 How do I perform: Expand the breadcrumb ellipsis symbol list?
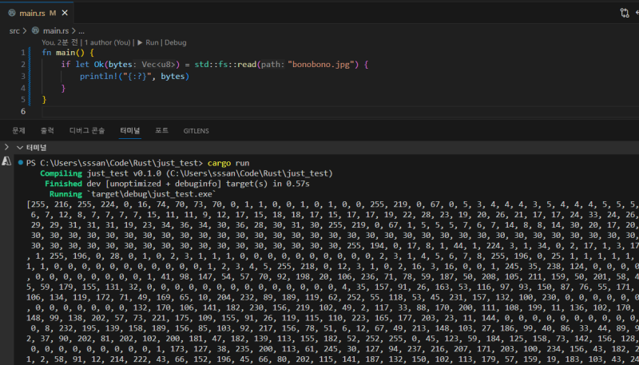tap(81, 30)
